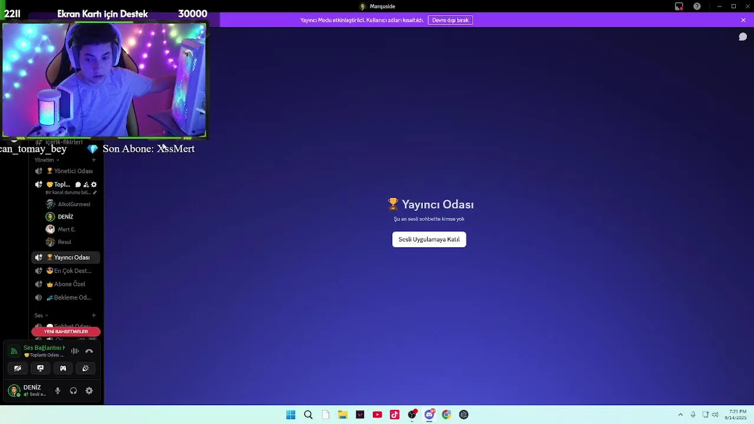Screen dimensions: 754x424
Task: Open the chat panel icon at top right
Action: (743, 37)
